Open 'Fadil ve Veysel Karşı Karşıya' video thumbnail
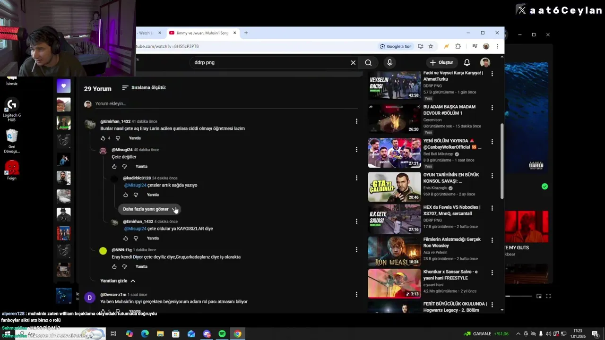The image size is (605, 340). (x=394, y=85)
